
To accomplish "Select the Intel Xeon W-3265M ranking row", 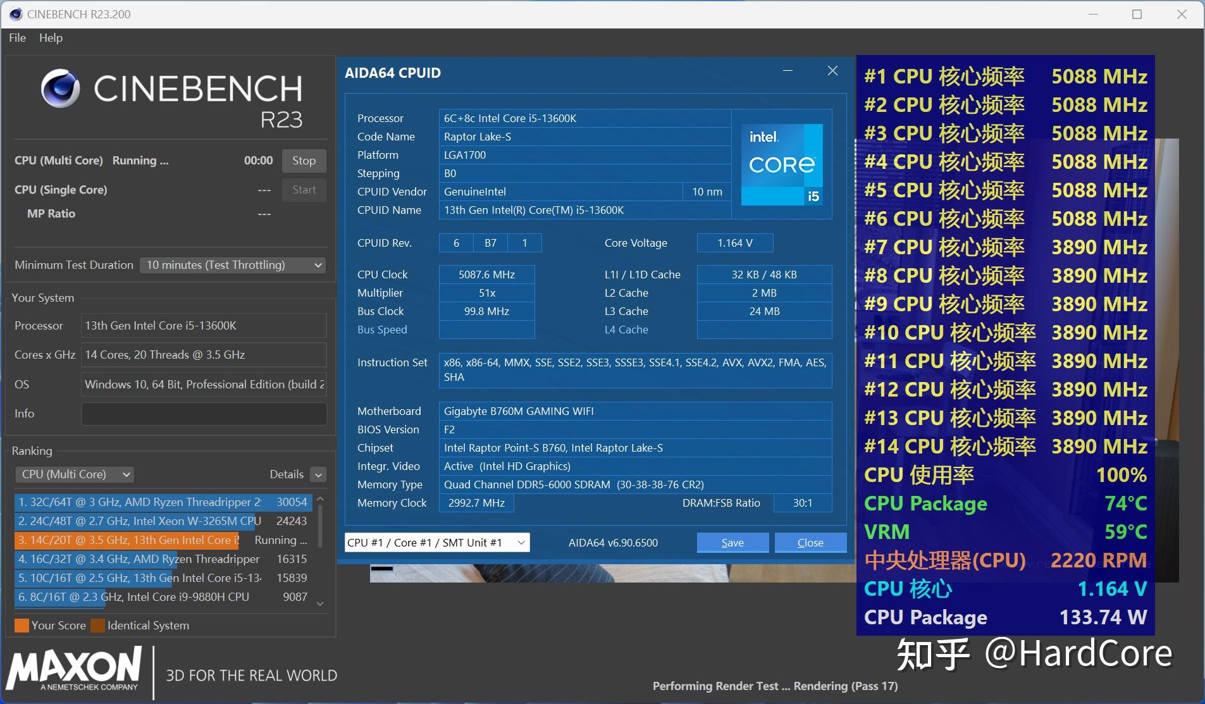I will tap(163, 521).
